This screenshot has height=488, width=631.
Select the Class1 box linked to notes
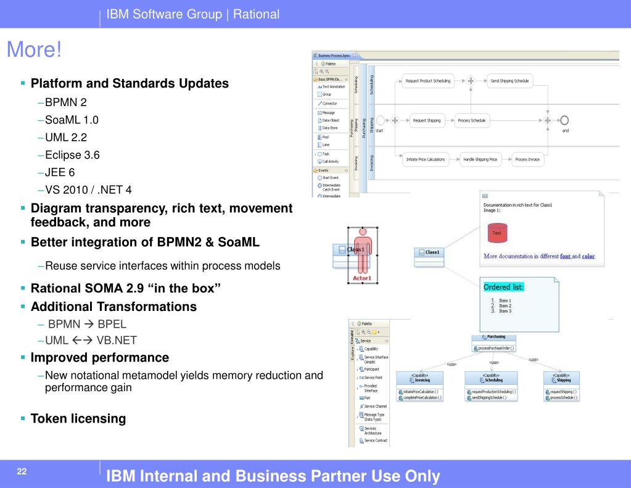click(429, 257)
